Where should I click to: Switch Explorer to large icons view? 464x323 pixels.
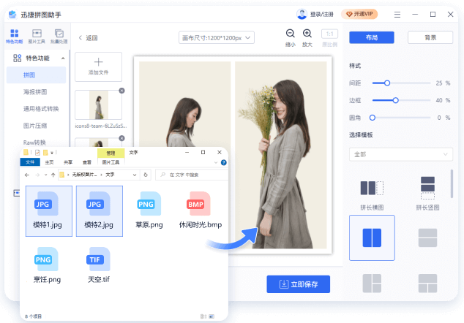(x=212, y=316)
